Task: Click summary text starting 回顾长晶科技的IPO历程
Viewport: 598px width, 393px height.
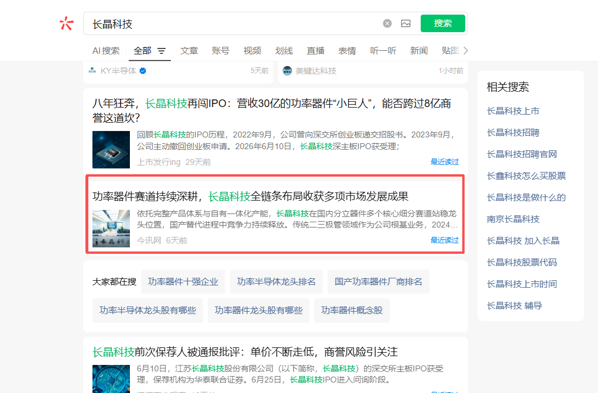Action: tap(296, 141)
